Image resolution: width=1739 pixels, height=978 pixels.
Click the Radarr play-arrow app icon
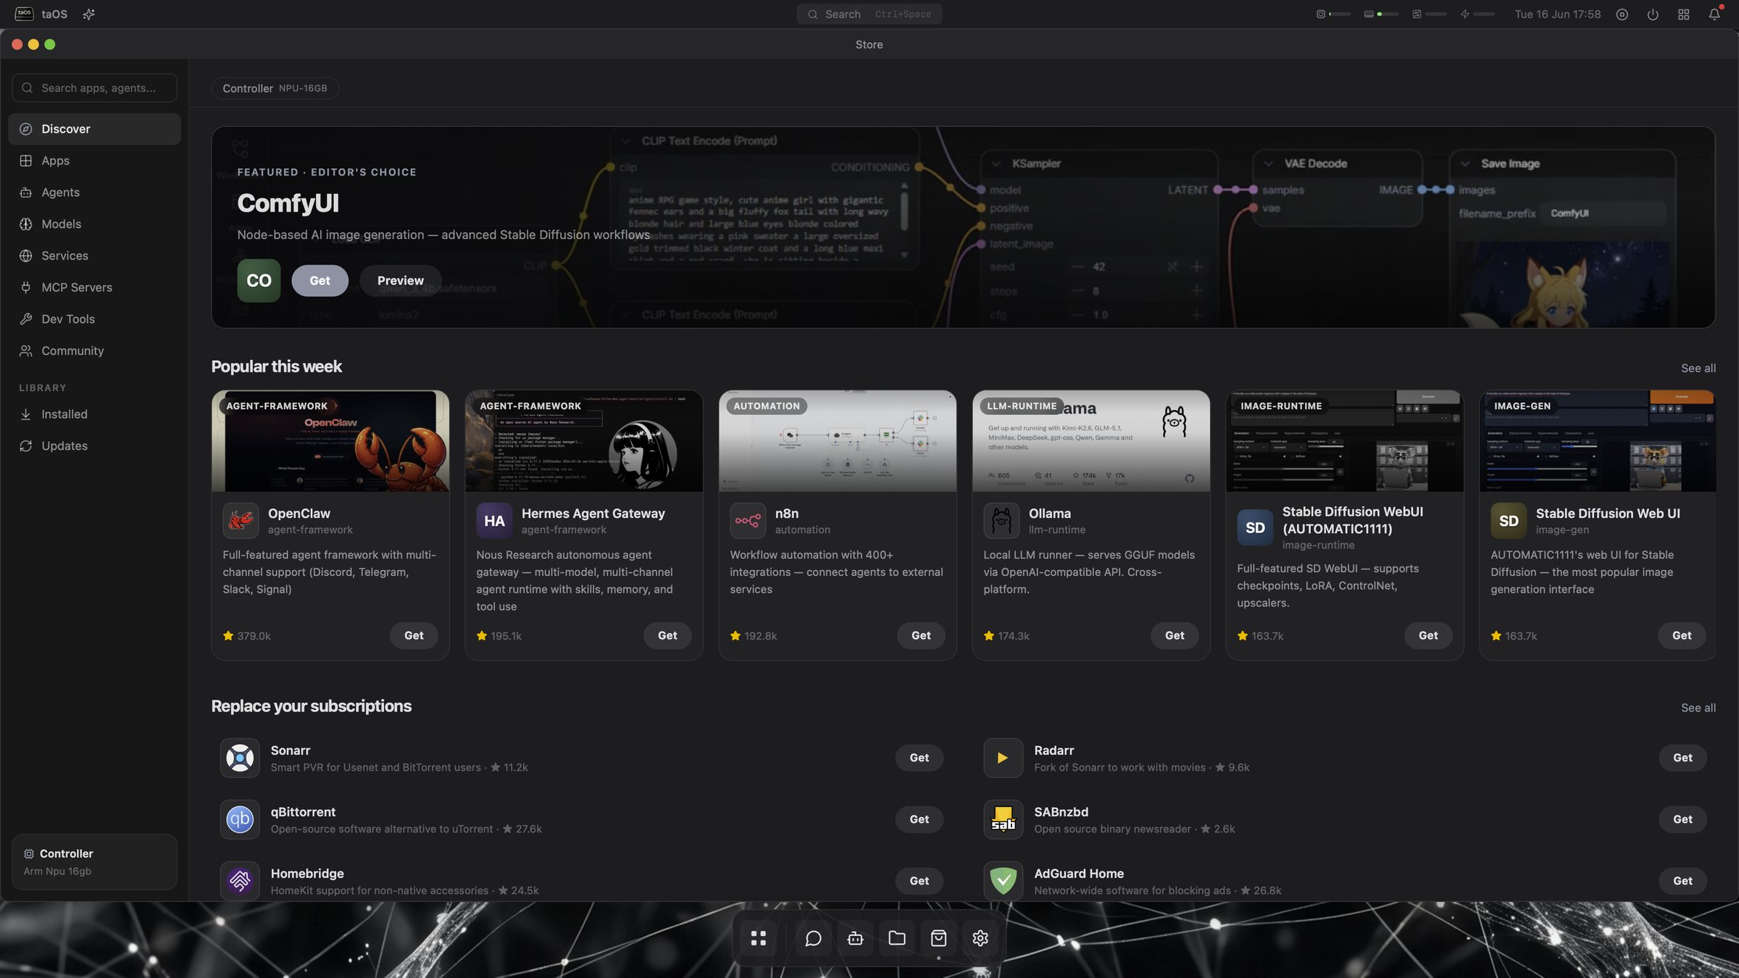pos(1004,758)
